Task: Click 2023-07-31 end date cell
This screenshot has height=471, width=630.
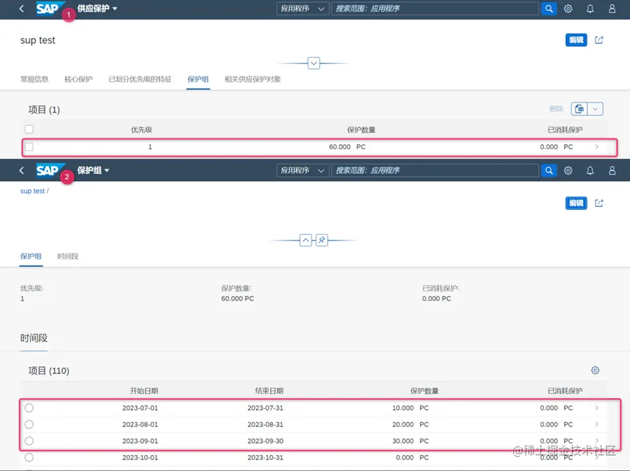Action: pos(265,408)
